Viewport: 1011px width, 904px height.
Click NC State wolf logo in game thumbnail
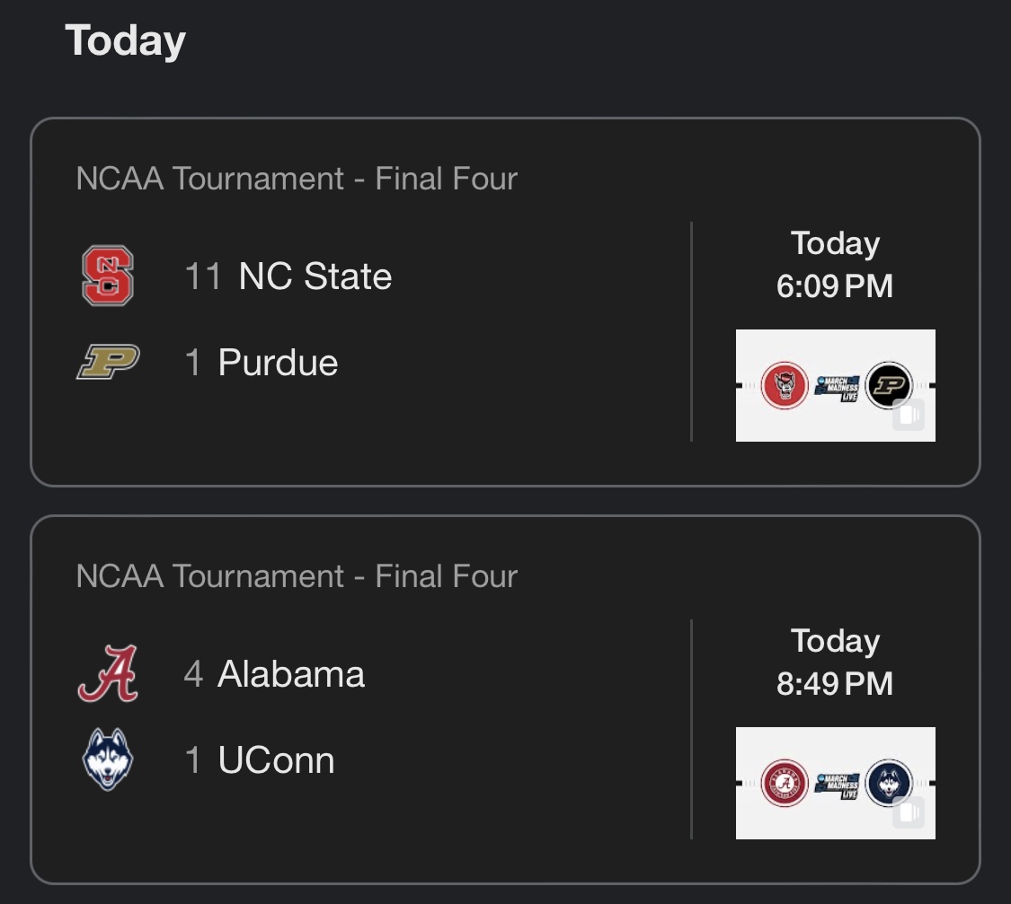(785, 385)
